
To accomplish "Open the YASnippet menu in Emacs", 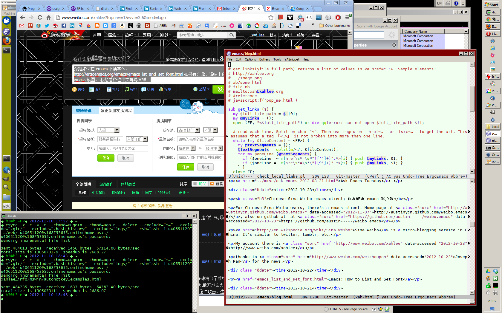I will (292, 59).
